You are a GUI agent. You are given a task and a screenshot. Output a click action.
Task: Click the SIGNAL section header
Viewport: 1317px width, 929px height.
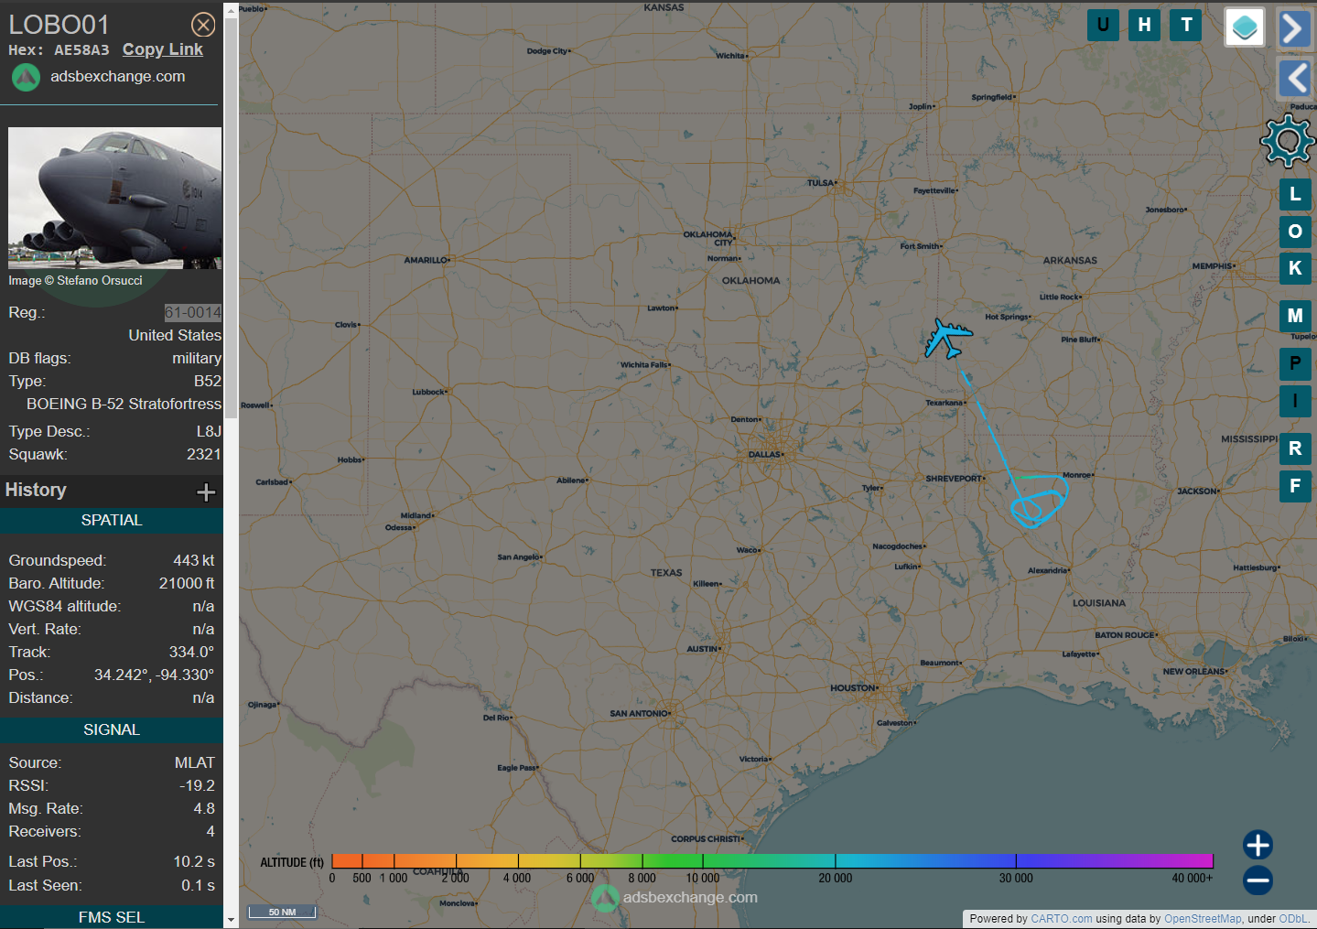[112, 730]
